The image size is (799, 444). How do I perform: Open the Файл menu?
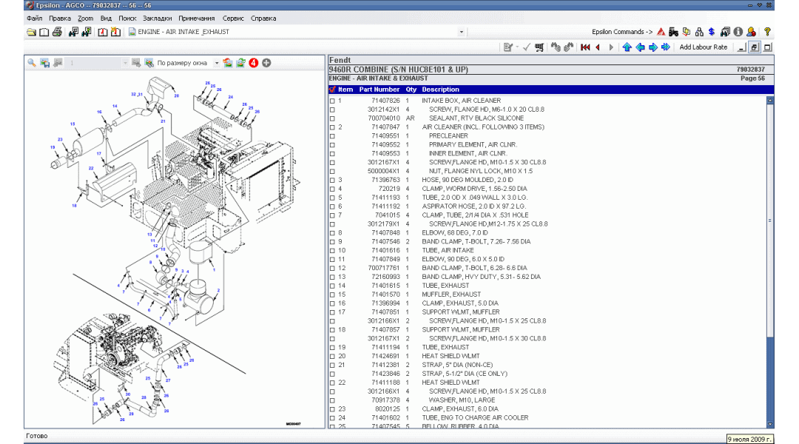tap(34, 18)
